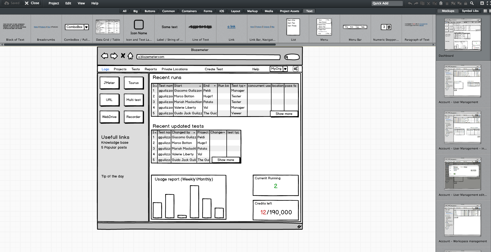Image resolution: width=491 pixels, height=252 pixels.
Task: Switch to the Containers library category
Action: tap(189, 11)
